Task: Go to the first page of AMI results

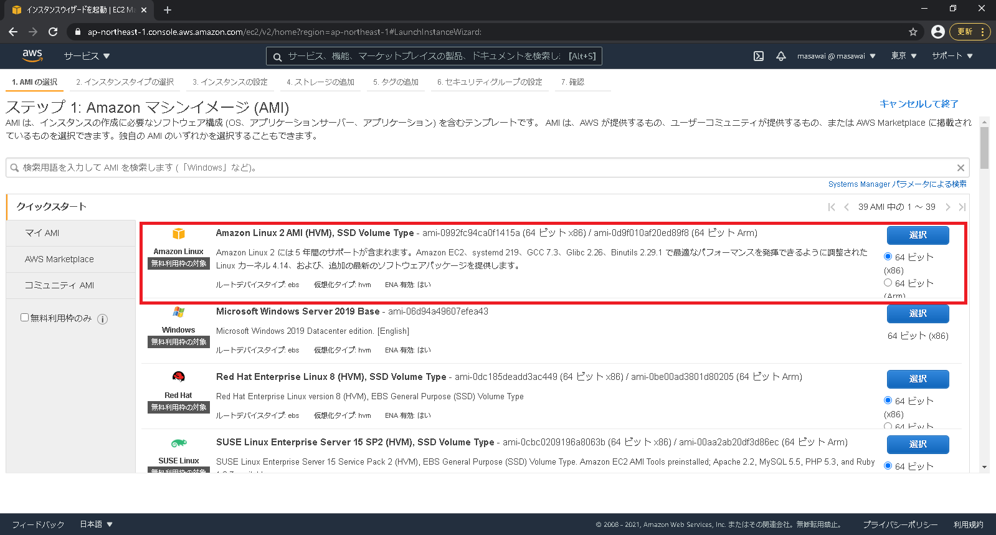Action: [832, 207]
